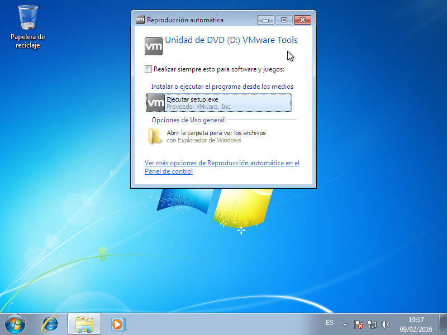This screenshot has height=335, width=447.
Task: Click the 'Reproducción automática' title text
Action: (185, 20)
